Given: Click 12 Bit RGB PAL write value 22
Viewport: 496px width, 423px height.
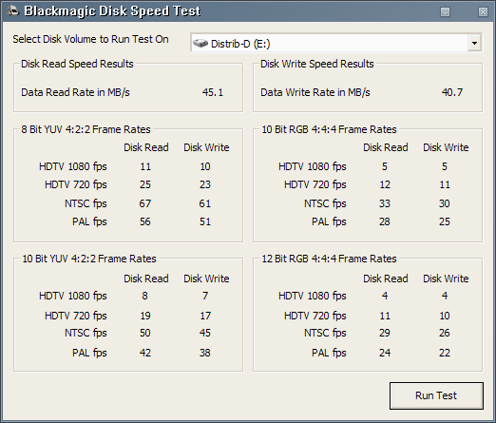Looking at the screenshot, I should click(x=445, y=353).
